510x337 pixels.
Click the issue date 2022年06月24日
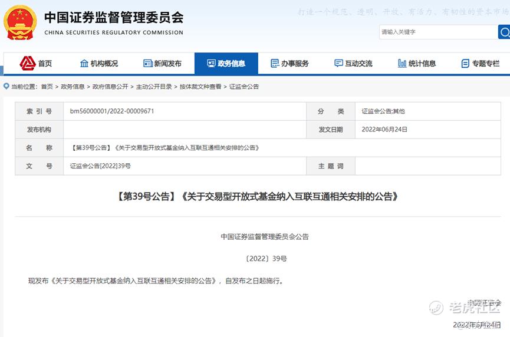click(384, 130)
